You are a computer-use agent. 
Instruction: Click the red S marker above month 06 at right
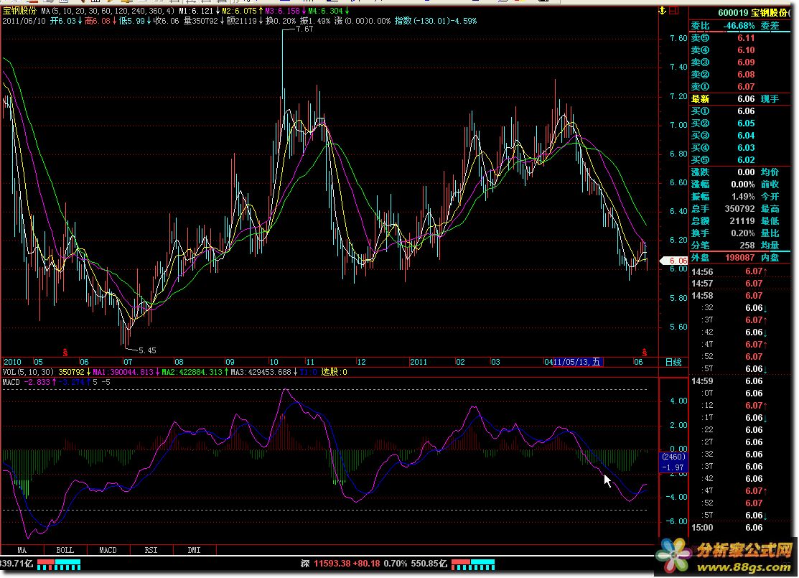click(x=644, y=353)
